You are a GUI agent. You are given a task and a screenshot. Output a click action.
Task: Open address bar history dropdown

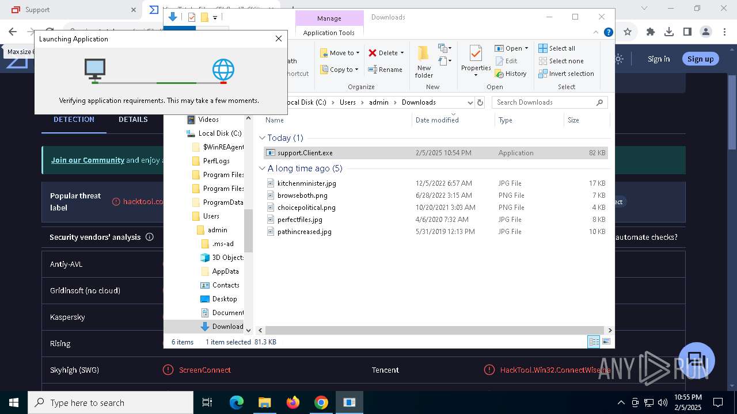click(x=470, y=102)
